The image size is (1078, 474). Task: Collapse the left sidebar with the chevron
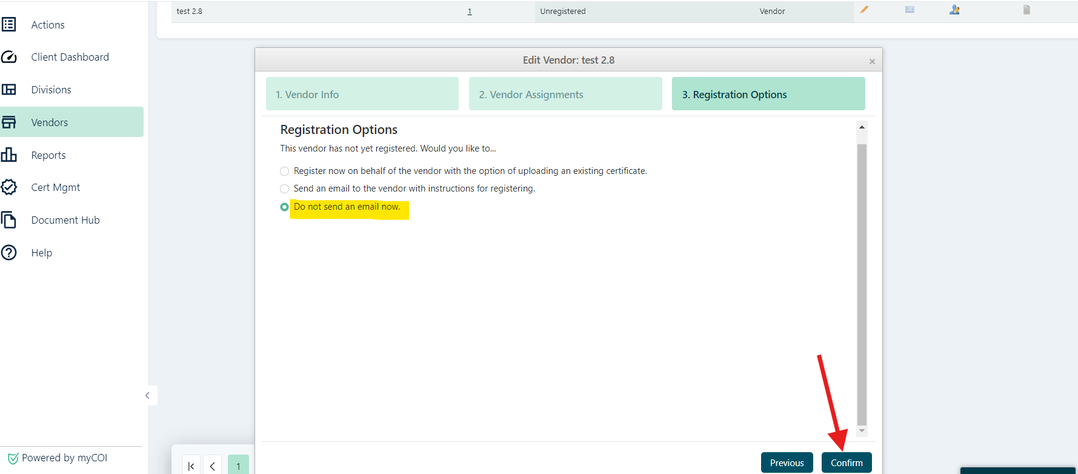(x=147, y=396)
